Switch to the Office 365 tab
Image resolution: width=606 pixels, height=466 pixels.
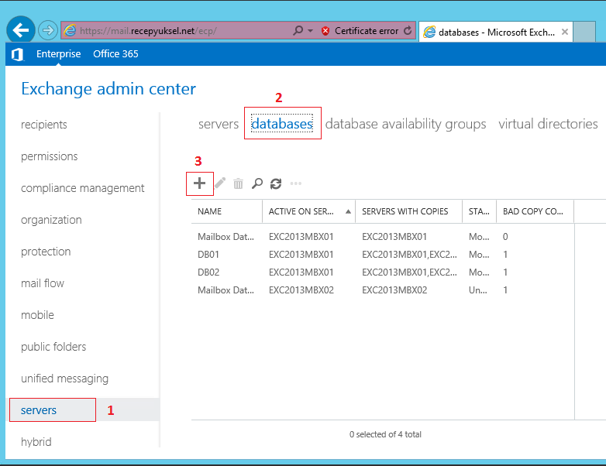[x=115, y=54]
